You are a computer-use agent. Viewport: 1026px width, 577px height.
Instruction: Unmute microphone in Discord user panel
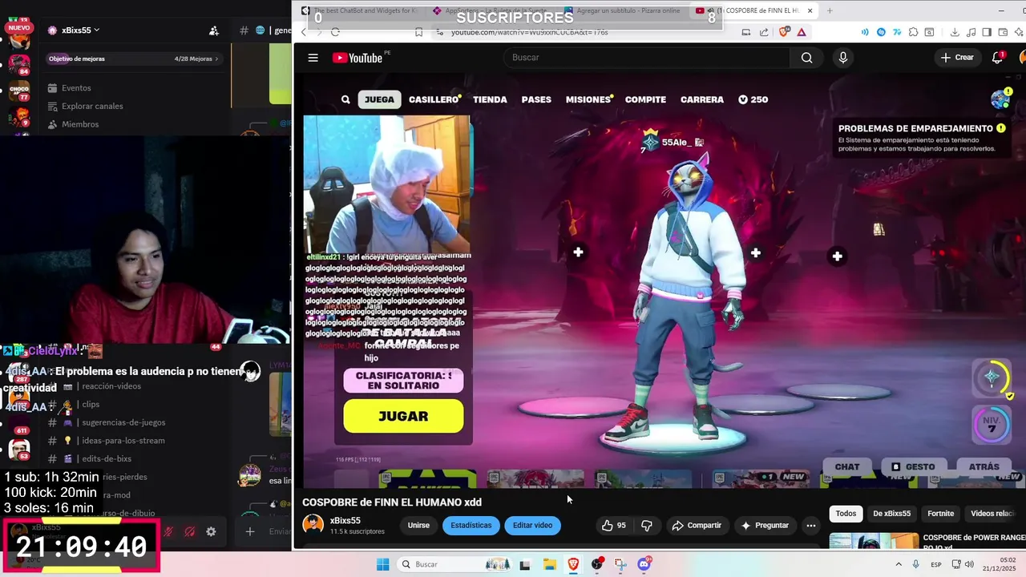pyautogui.click(x=168, y=531)
